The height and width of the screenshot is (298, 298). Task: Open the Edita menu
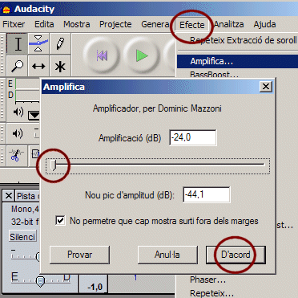coord(44,24)
